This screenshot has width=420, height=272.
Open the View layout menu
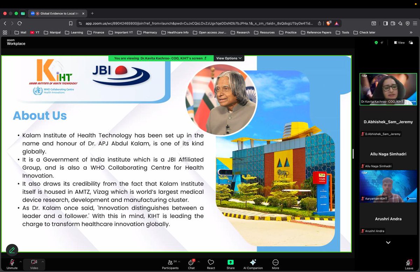399,42
